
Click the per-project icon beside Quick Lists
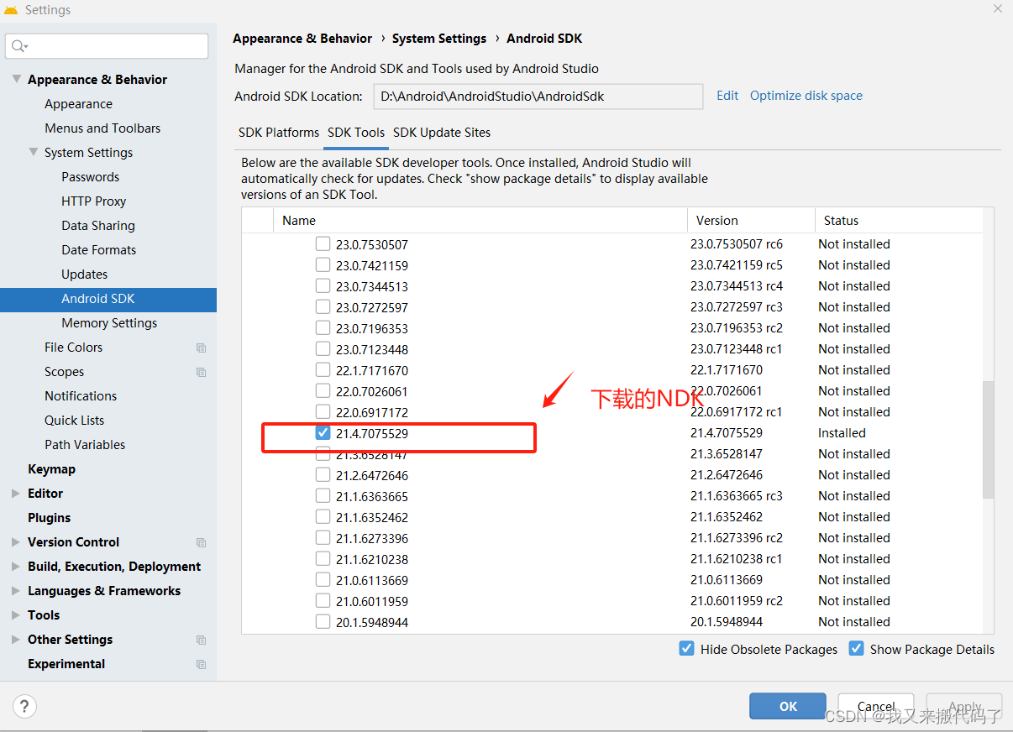pyautogui.click(x=201, y=420)
